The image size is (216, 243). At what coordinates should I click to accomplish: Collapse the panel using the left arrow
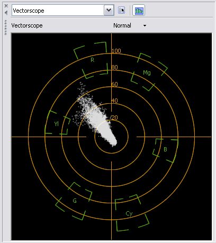click(x=6, y=13)
